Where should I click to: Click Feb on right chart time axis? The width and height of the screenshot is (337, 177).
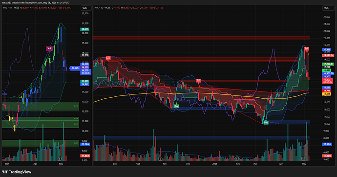238,164
